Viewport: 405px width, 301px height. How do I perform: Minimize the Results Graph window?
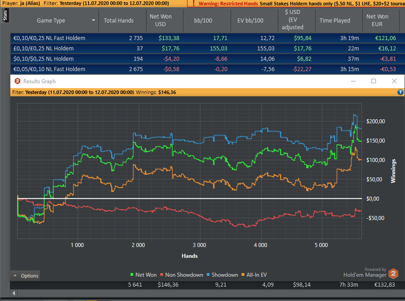354,81
